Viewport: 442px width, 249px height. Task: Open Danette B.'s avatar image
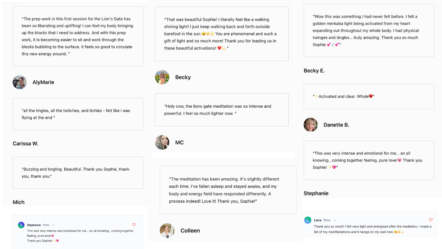pyautogui.click(x=311, y=125)
